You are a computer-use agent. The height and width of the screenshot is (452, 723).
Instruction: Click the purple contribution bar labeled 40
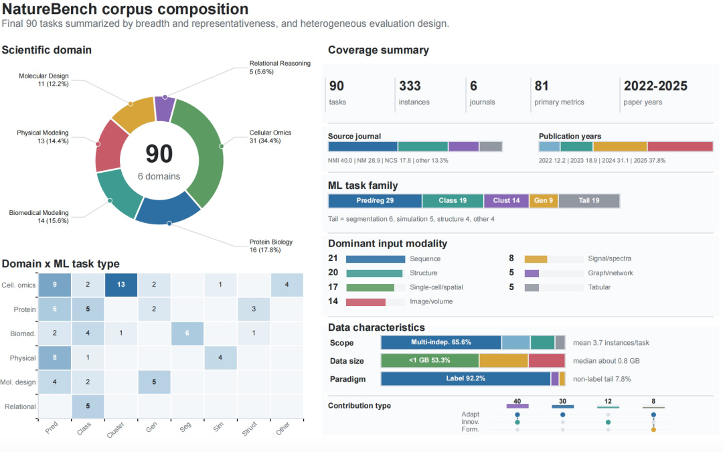pos(517,406)
